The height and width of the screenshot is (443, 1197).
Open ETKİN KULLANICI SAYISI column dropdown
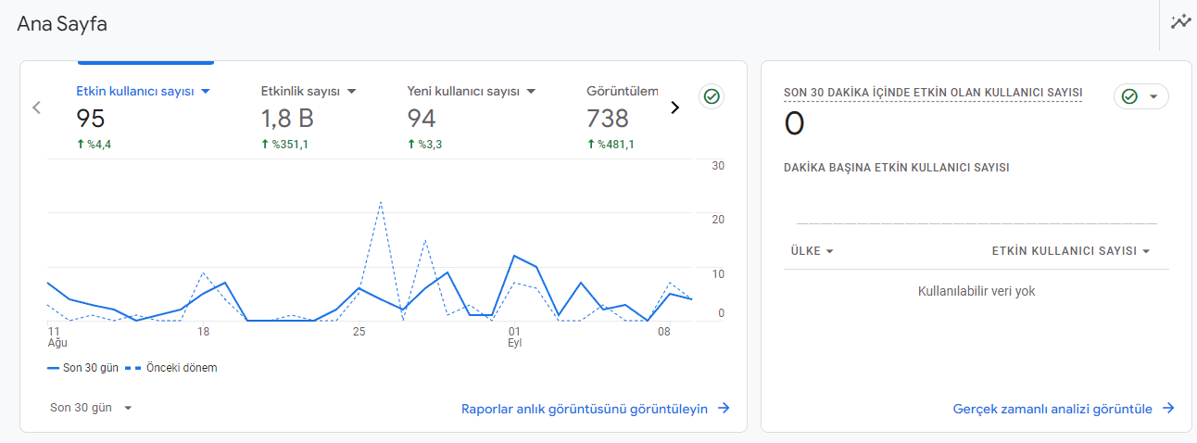click(1071, 251)
